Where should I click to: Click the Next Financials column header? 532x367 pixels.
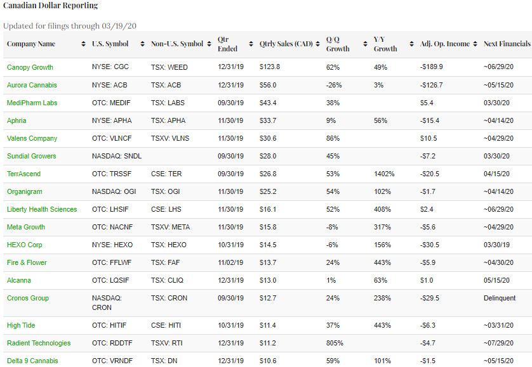click(507, 44)
